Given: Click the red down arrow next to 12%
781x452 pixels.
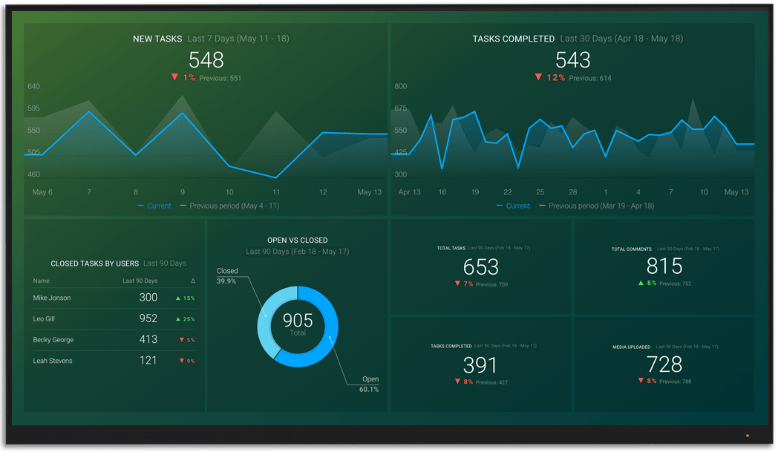Looking at the screenshot, I should 538,77.
